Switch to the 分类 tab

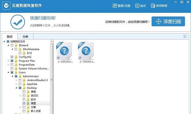(x=25, y=36)
